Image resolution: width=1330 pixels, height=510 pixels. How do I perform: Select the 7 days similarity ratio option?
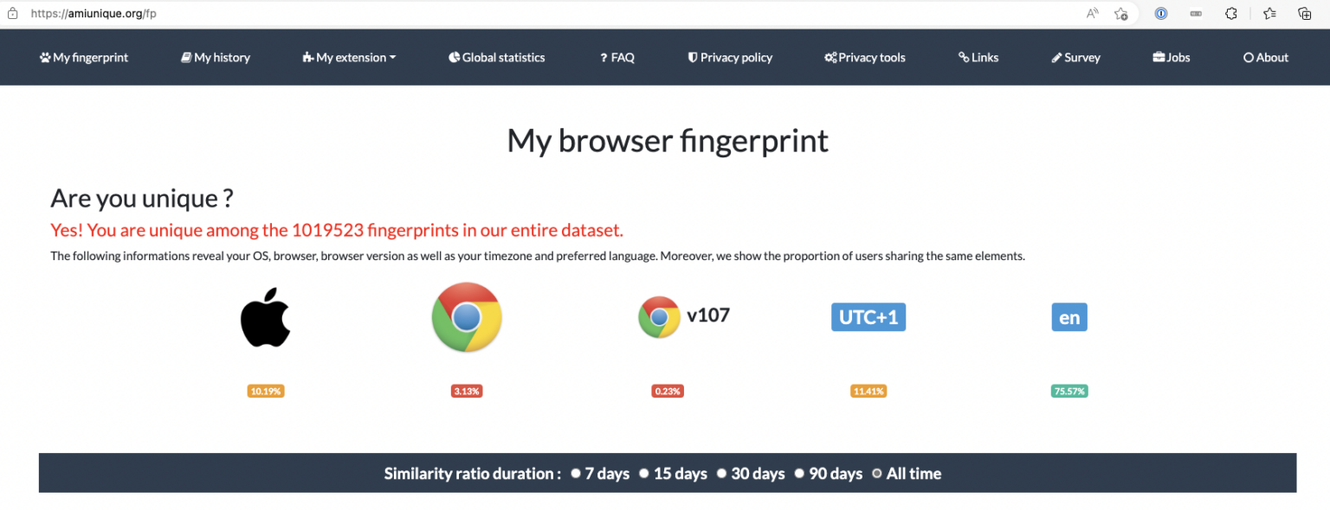[x=576, y=474]
